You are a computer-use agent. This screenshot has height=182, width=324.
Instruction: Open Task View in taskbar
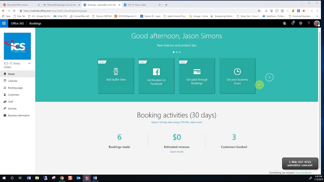click(x=20, y=178)
